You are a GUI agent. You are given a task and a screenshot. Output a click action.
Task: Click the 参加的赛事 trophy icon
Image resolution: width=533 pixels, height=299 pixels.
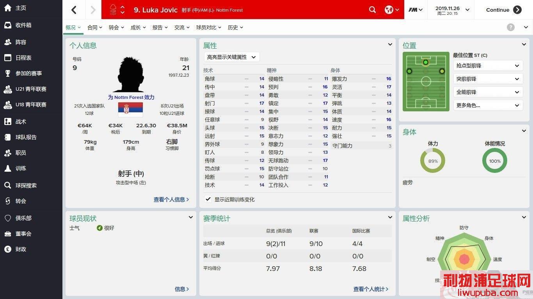(x=8, y=73)
